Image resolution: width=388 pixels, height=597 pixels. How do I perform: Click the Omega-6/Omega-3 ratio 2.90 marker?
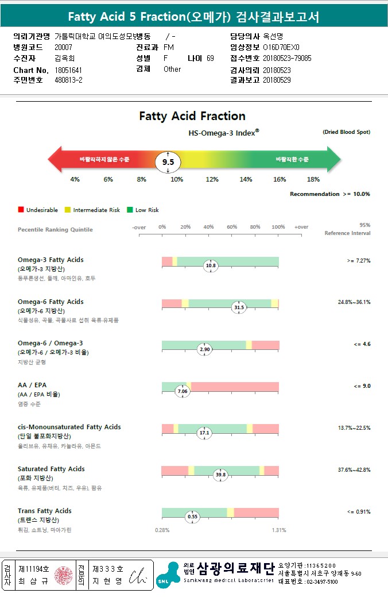[205, 349]
